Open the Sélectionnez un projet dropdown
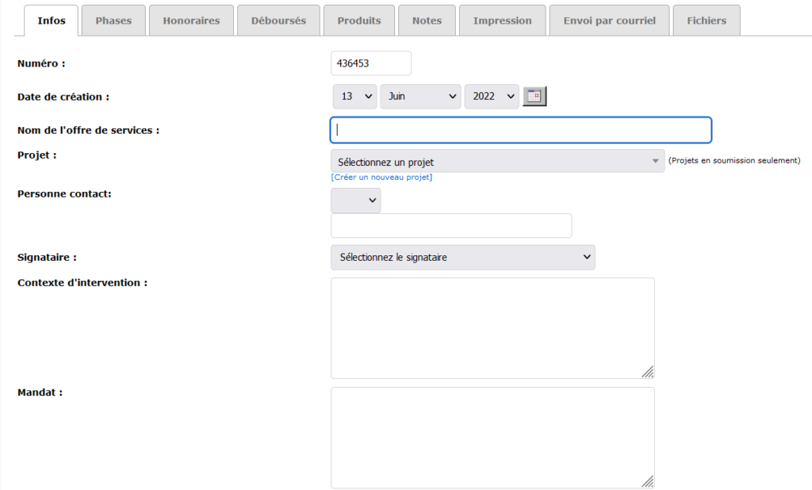The width and height of the screenshot is (812, 490). [x=497, y=162]
